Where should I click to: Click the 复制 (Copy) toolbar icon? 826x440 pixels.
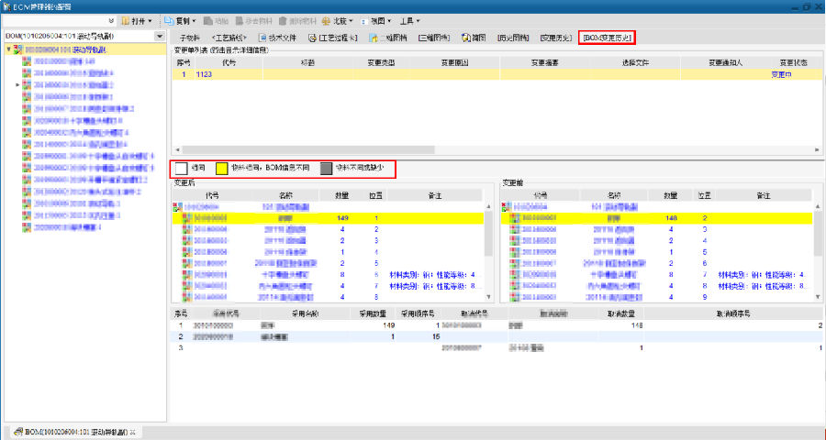[172, 20]
